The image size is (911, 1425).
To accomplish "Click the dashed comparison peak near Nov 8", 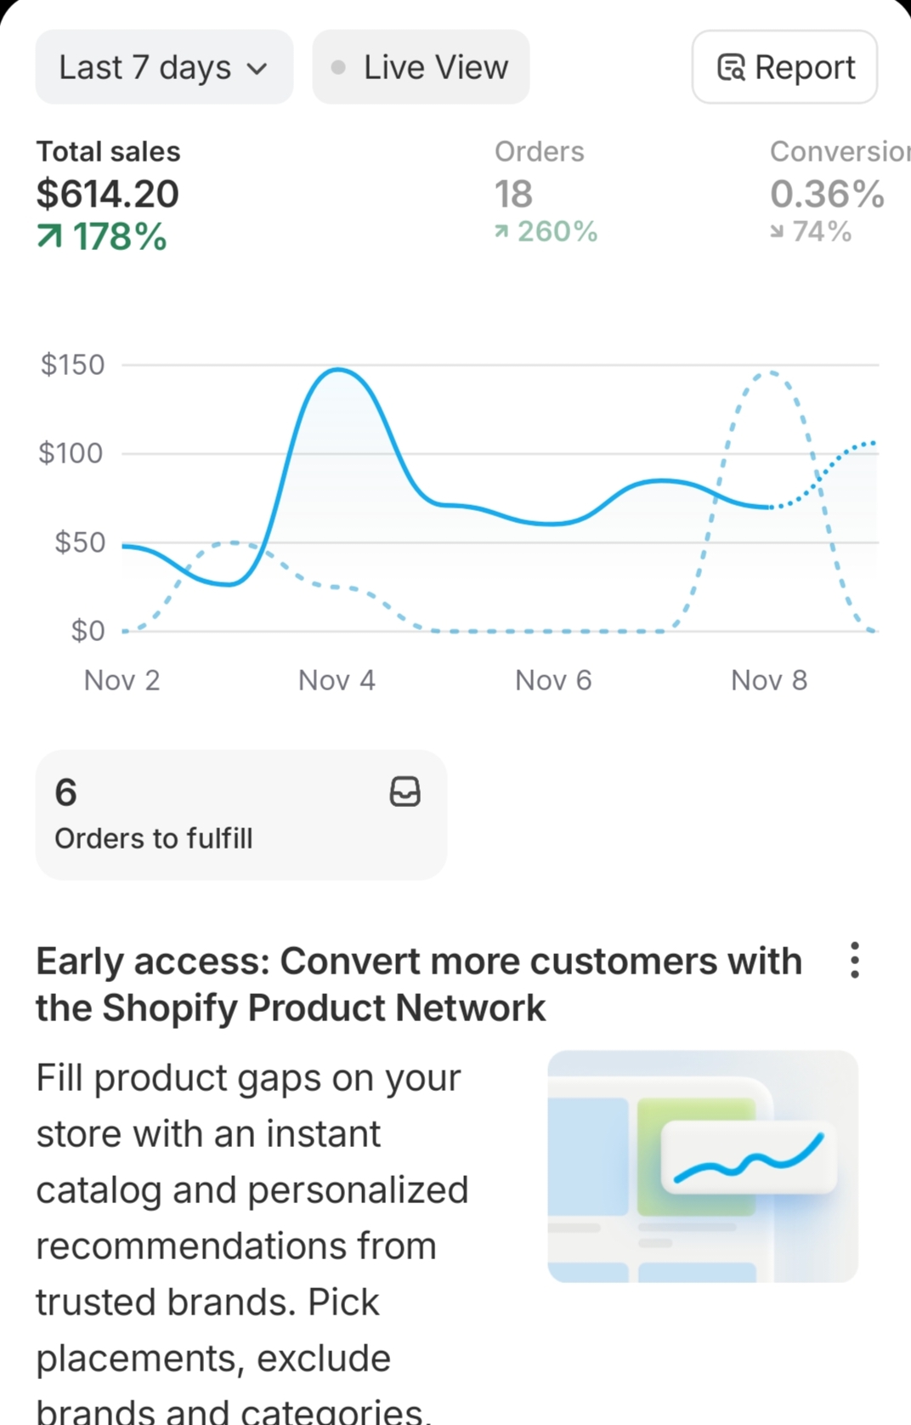I will click(x=769, y=372).
